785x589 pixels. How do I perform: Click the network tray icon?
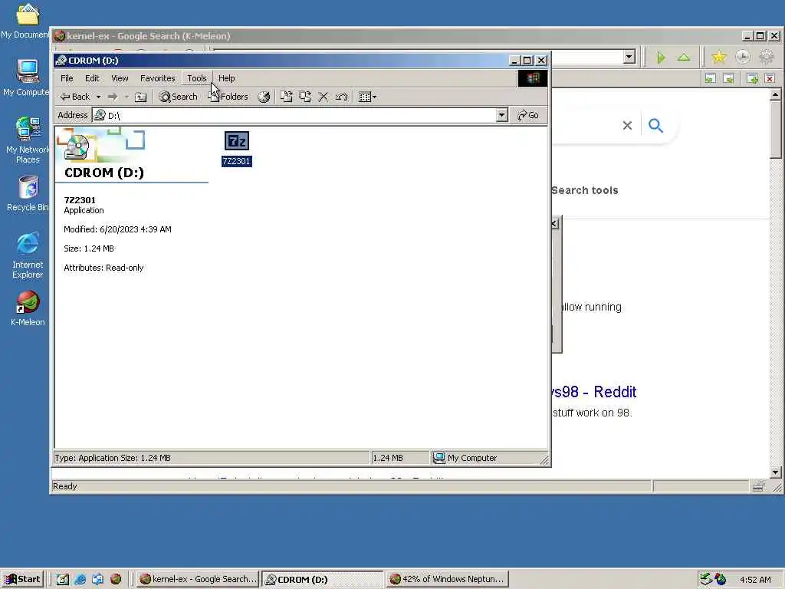706,579
